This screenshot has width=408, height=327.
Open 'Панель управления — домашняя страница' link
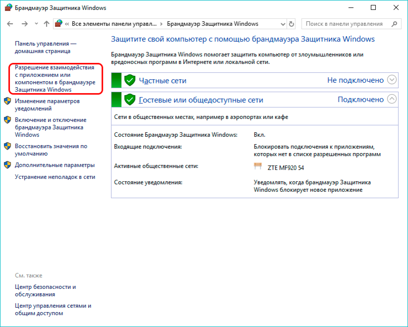[x=46, y=48]
